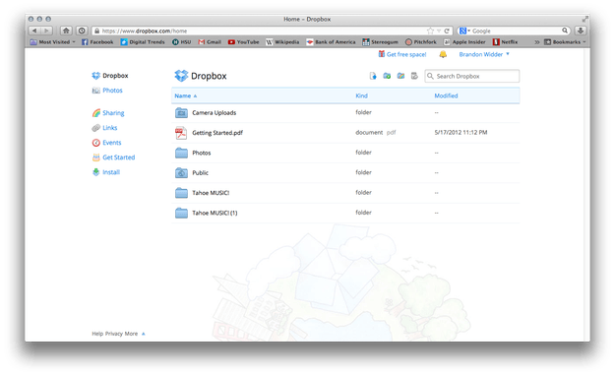Viewport: 615px width, 376px height.
Task: Click the Help footer link
Action: pyautogui.click(x=97, y=334)
